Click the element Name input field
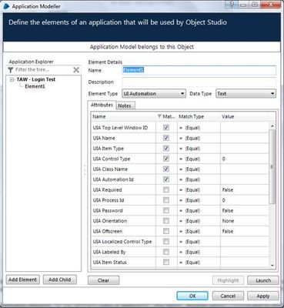284x308 pixels. (x=199, y=70)
